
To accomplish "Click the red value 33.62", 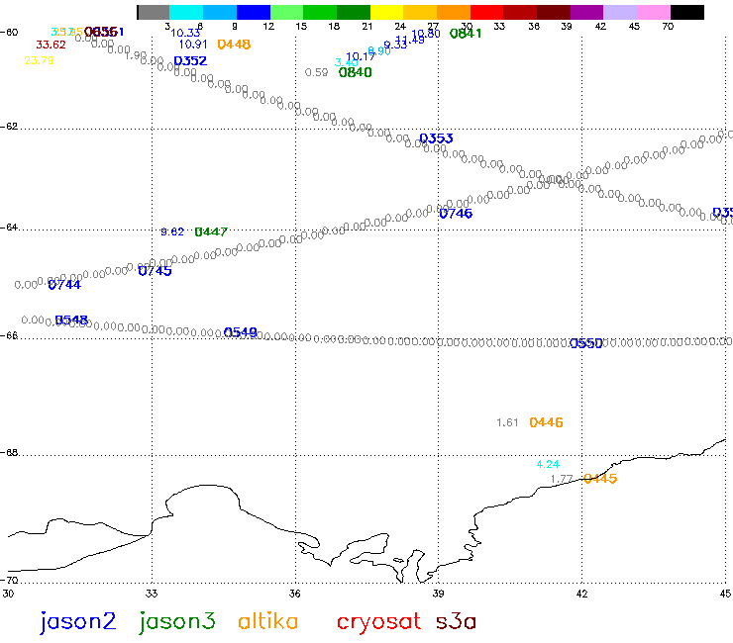I will (51, 45).
